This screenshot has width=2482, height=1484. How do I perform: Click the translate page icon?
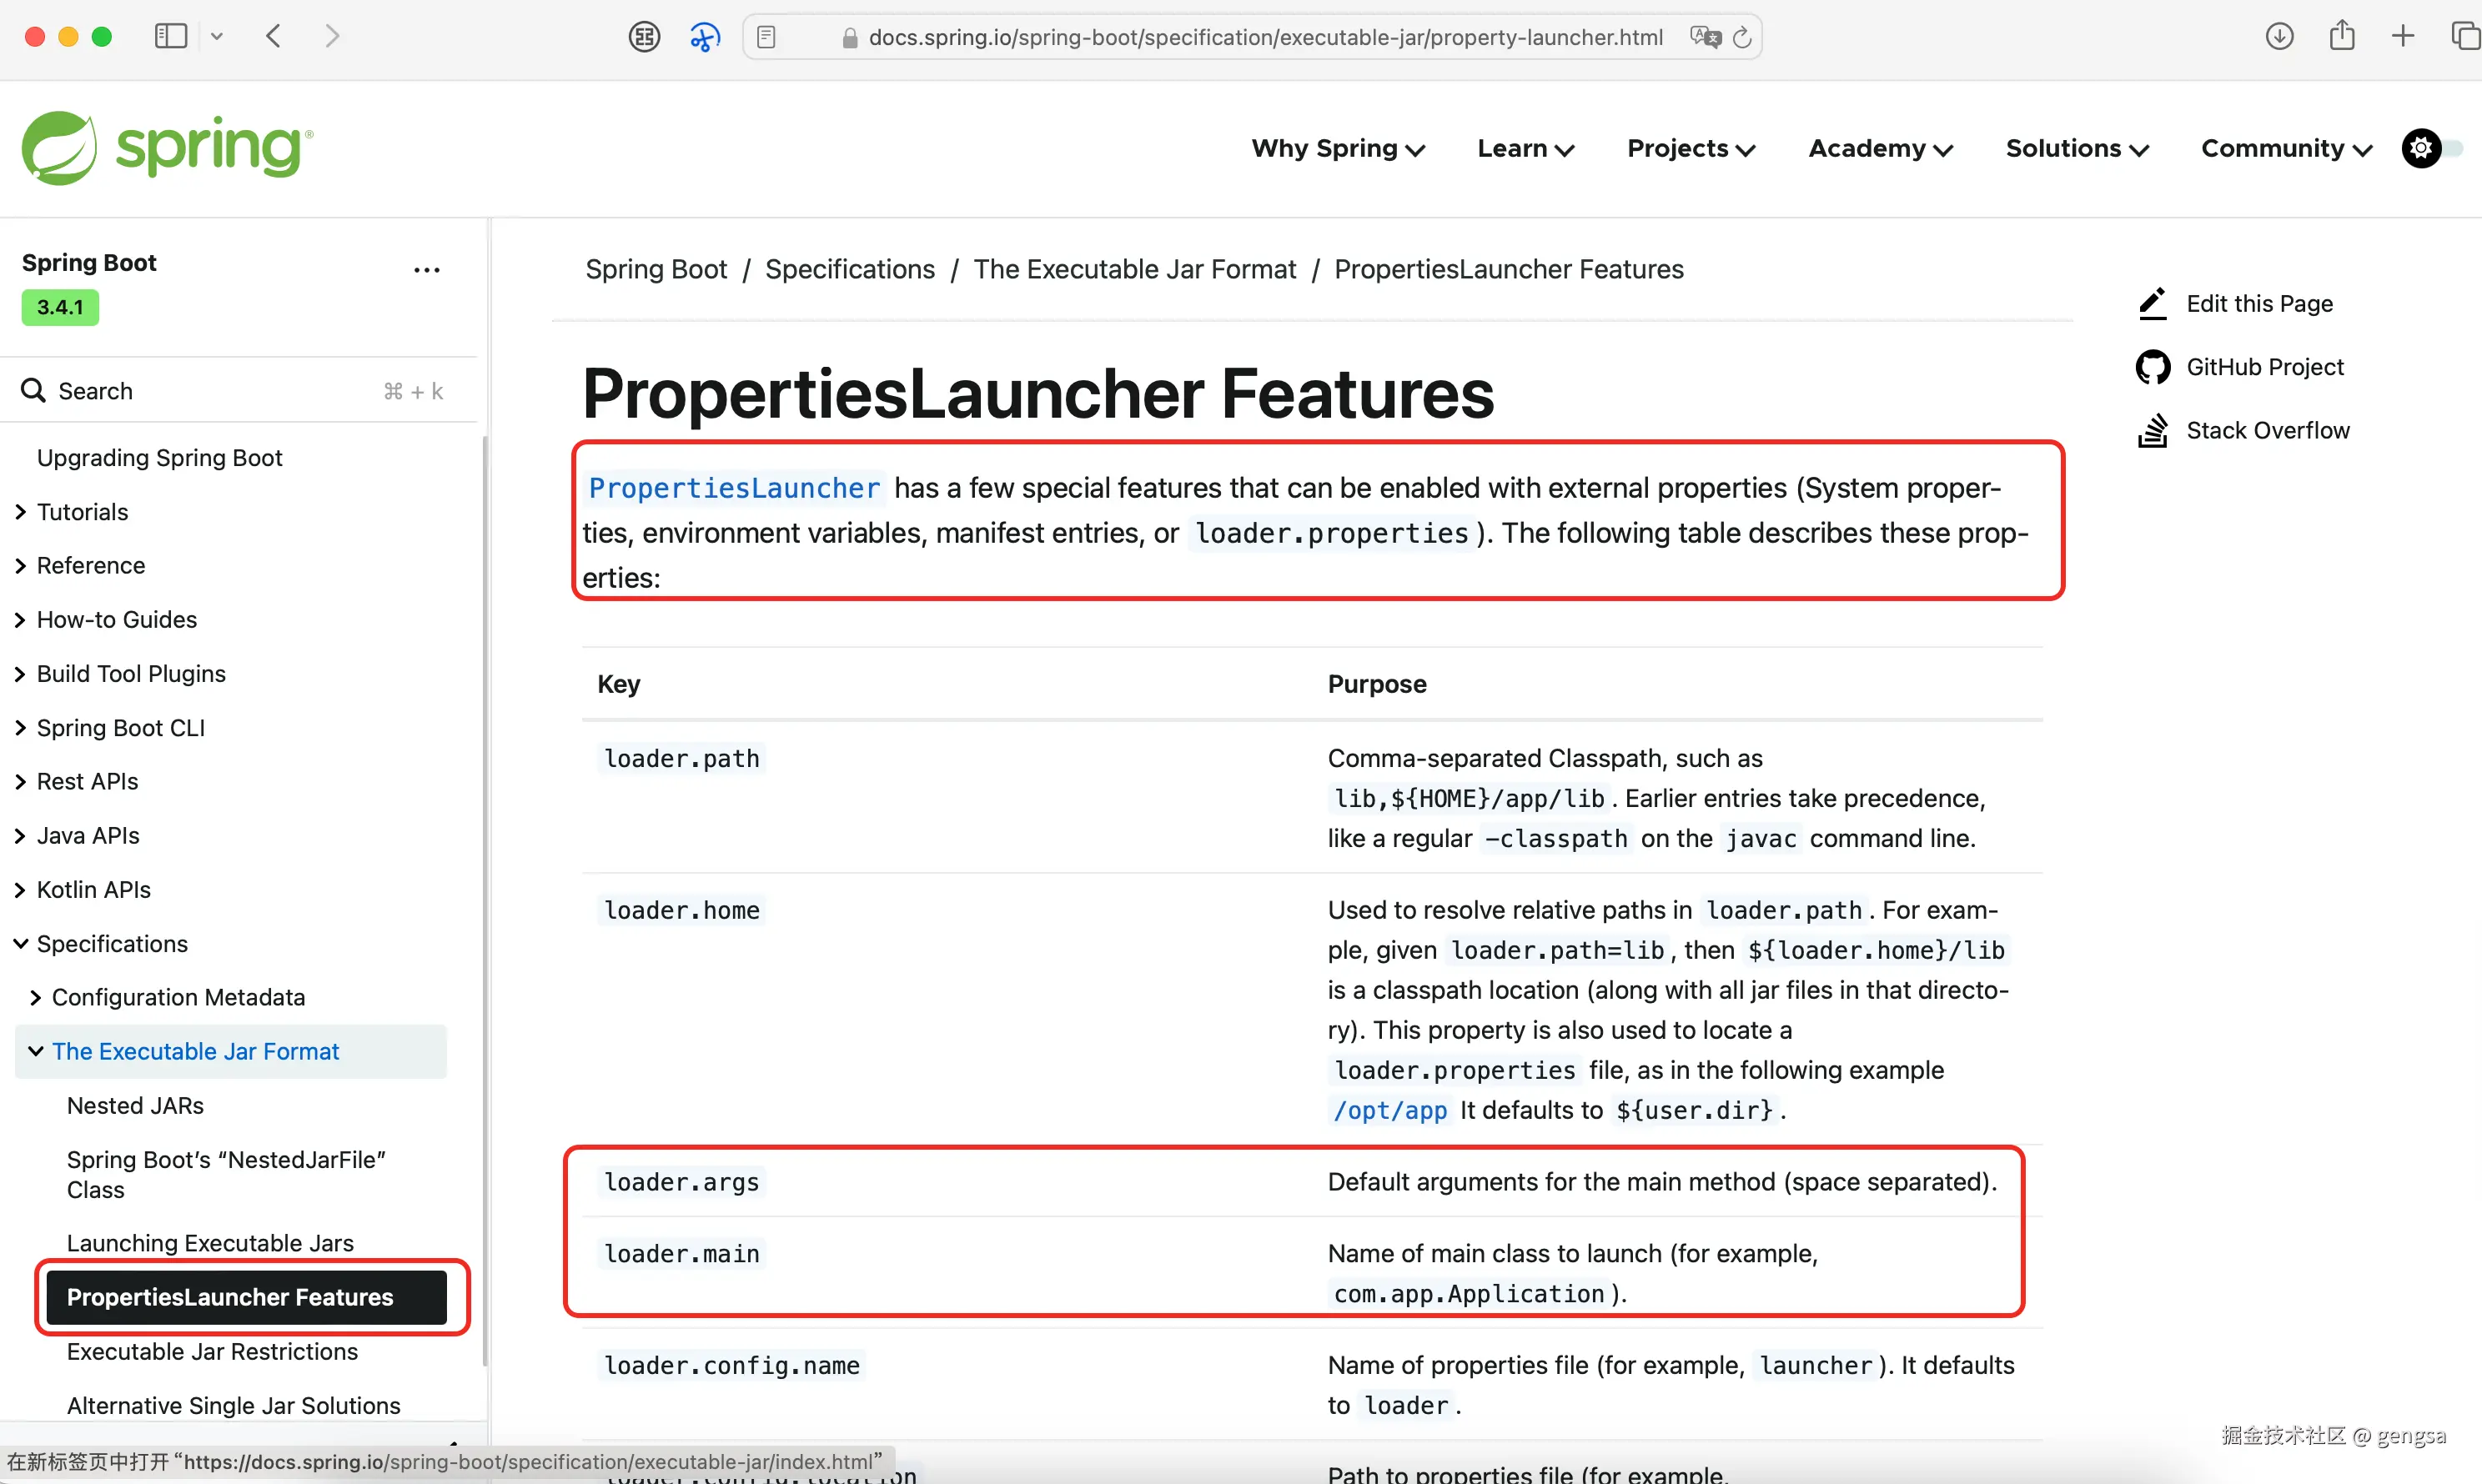tap(1704, 37)
